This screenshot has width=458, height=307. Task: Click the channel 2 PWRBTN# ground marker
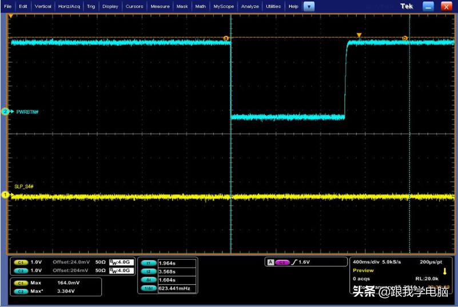[x=5, y=111]
